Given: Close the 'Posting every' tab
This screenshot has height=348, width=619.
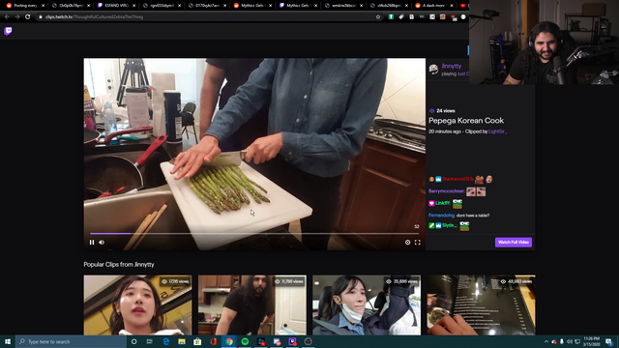Looking at the screenshot, I should [x=43, y=6].
